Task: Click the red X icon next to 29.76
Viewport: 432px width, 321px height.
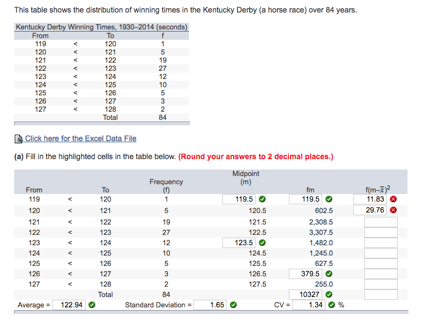Action: click(x=393, y=210)
